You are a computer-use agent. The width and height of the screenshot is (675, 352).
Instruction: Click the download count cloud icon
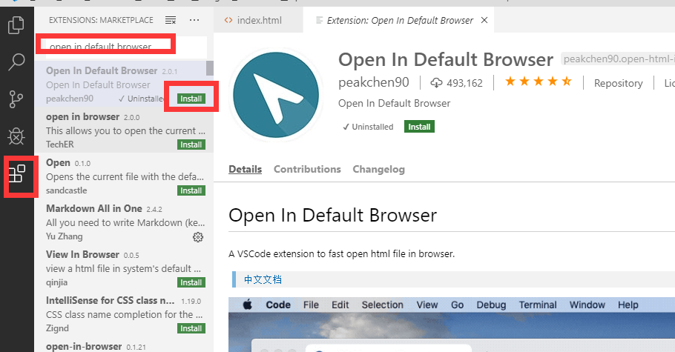coord(436,82)
